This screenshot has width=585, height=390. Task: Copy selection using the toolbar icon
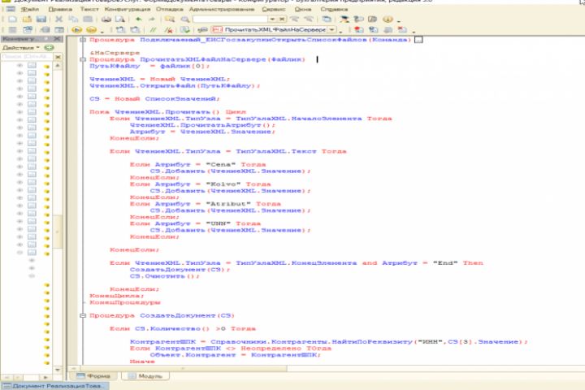click(x=73, y=19)
